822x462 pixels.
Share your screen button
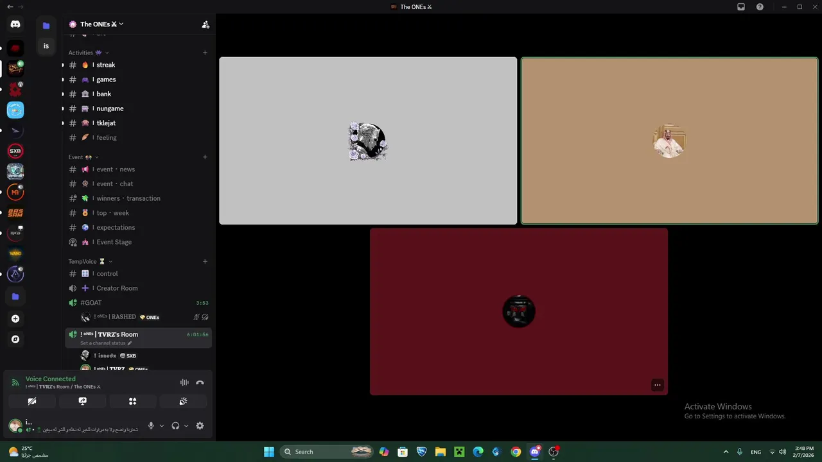[x=82, y=401]
